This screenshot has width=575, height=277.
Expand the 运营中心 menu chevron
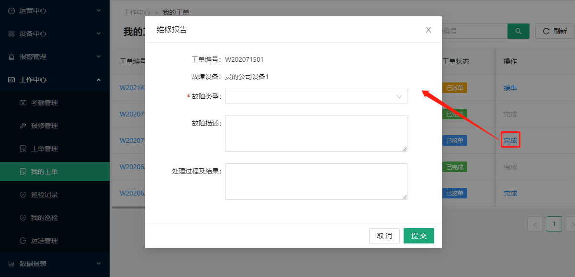click(x=99, y=10)
